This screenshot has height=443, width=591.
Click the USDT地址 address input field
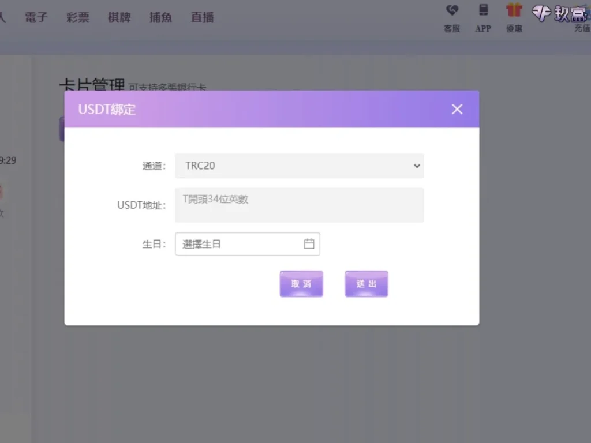(x=299, y=205)
